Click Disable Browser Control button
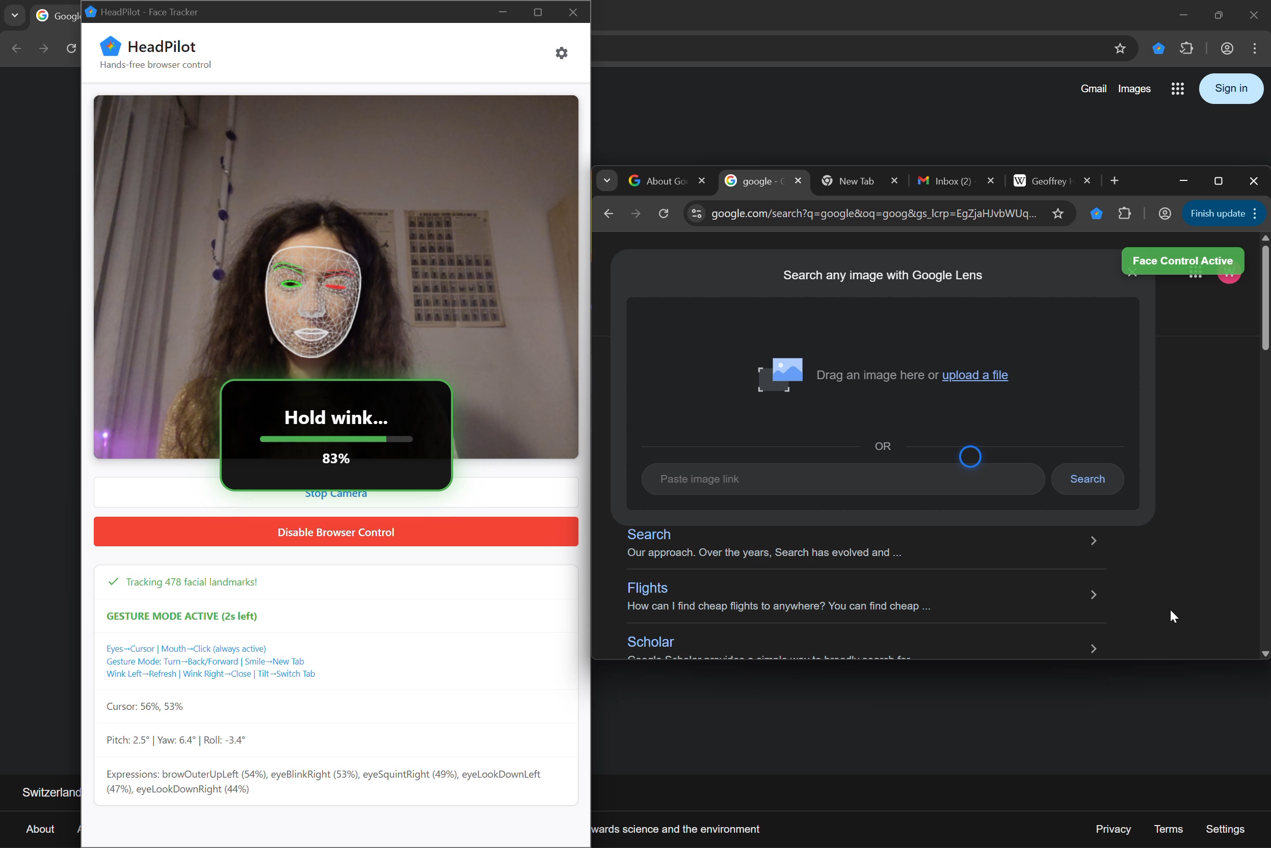Screen dimensions: 1271x848 (335, 532)
